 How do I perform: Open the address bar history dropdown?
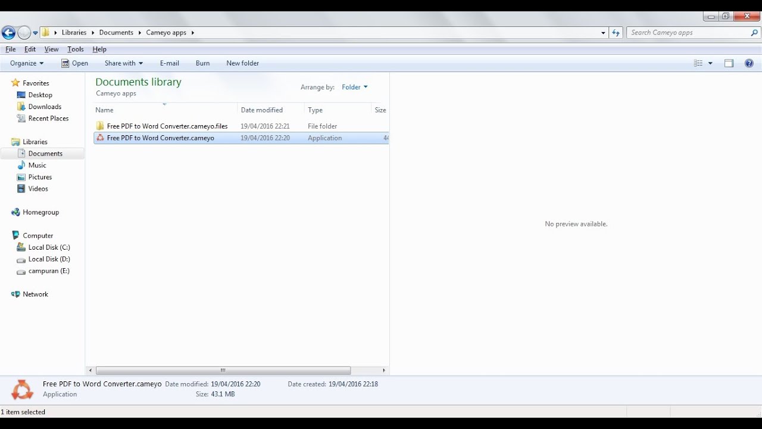[603, 33]
